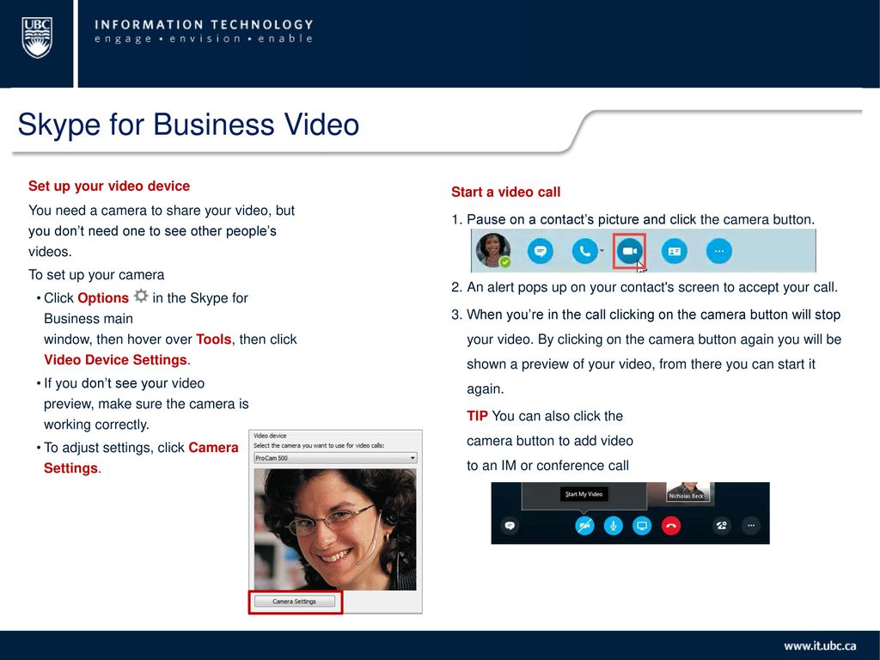Open the call options arrow beside phone
This screenshot has width=880, height=660.
(602, 250)
